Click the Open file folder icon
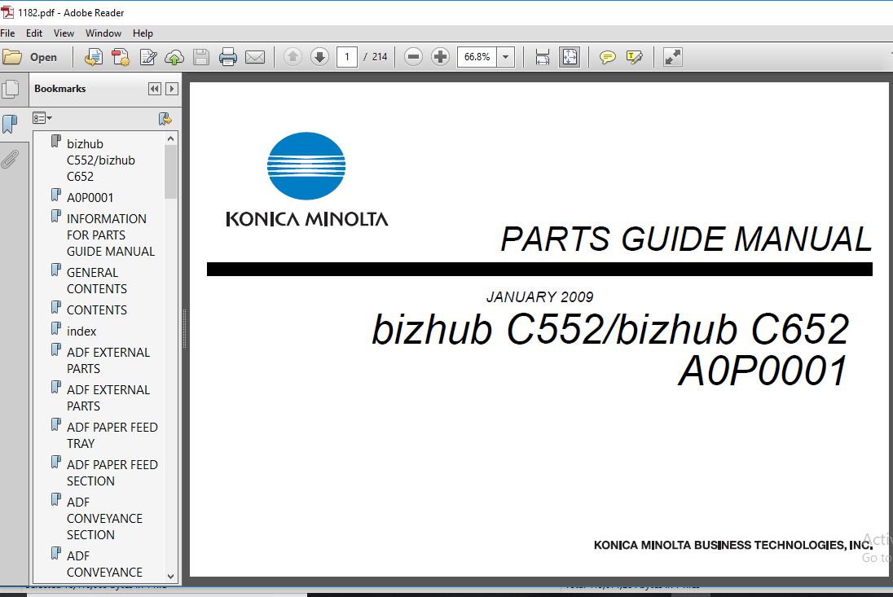The height and width of the screenshot is (597, 893). tap(12, 57)
